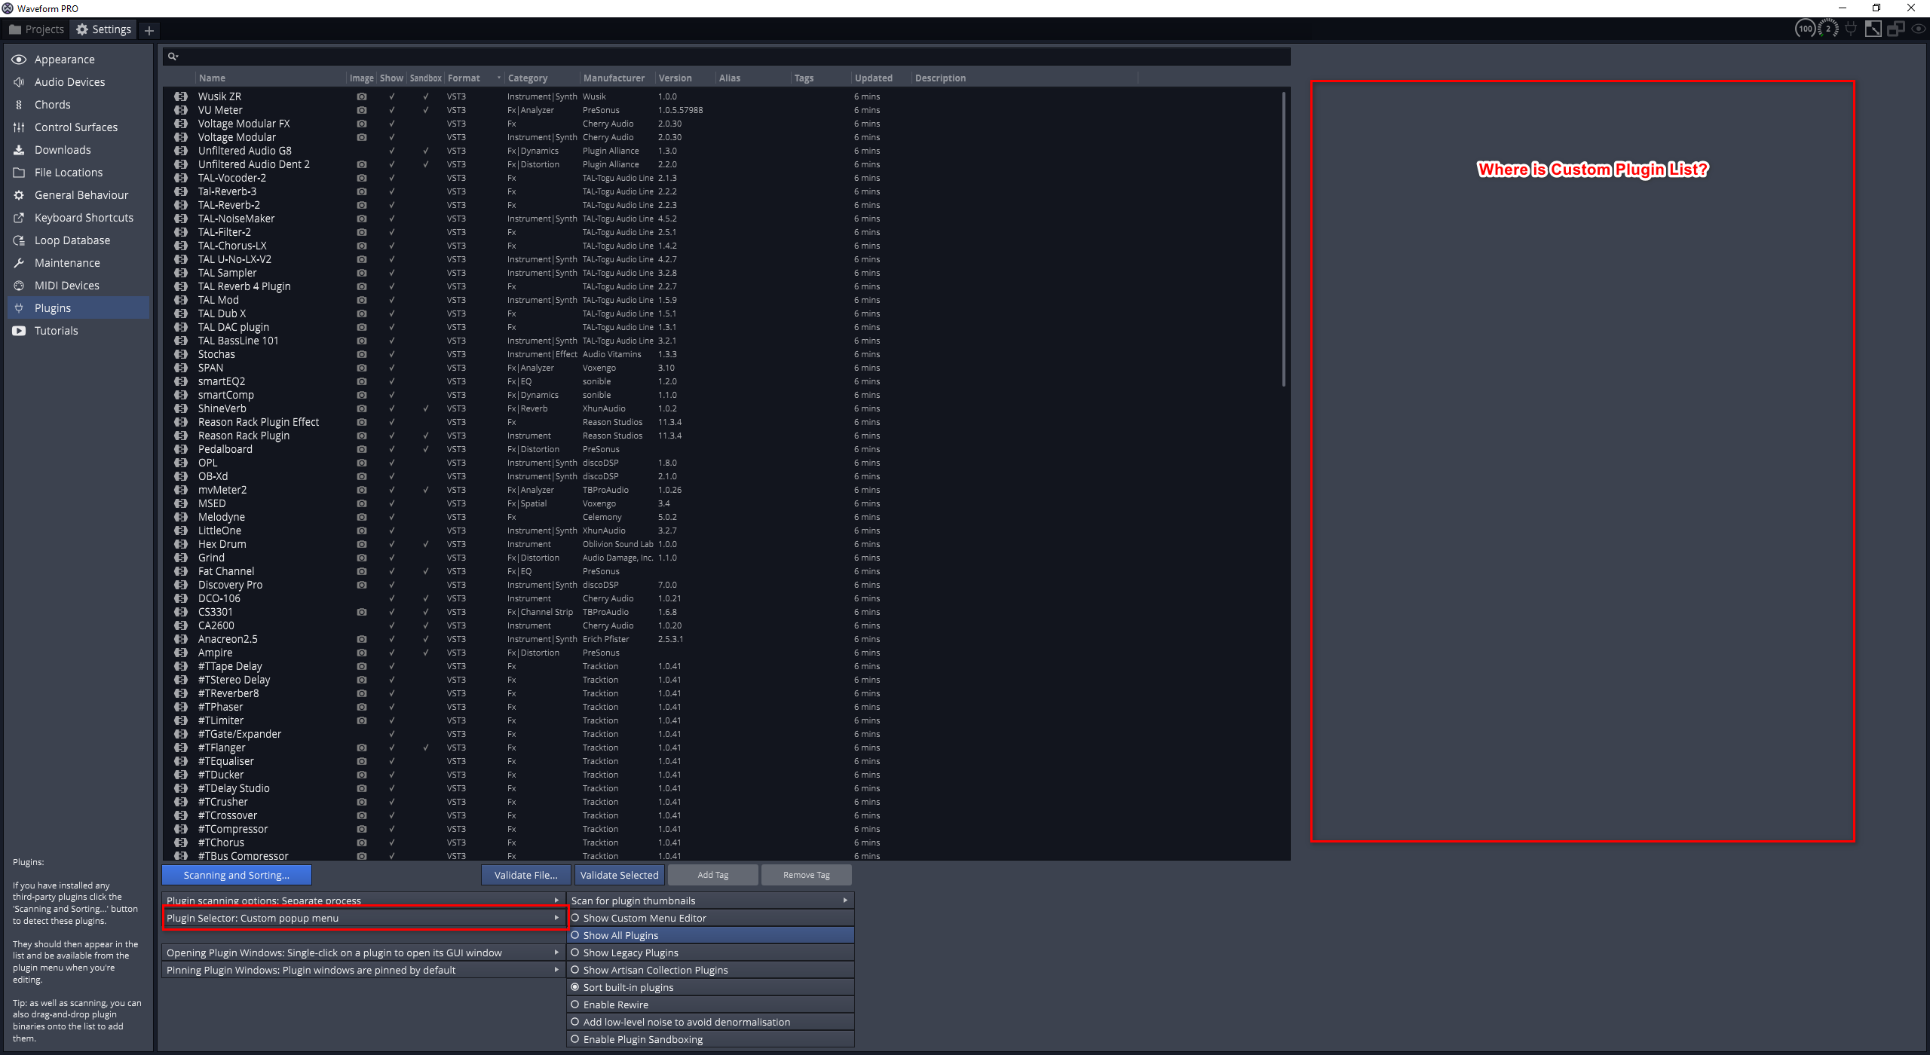This screenshot has width=1930, height=1055.
Task: Click the search magnifier icon
Action: click(173, 57)
